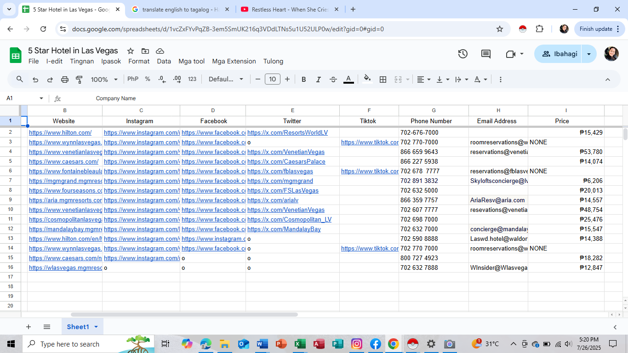This screenshot has width=628, height=353.
Task: Open the comments panel
Action: (486, 54)
